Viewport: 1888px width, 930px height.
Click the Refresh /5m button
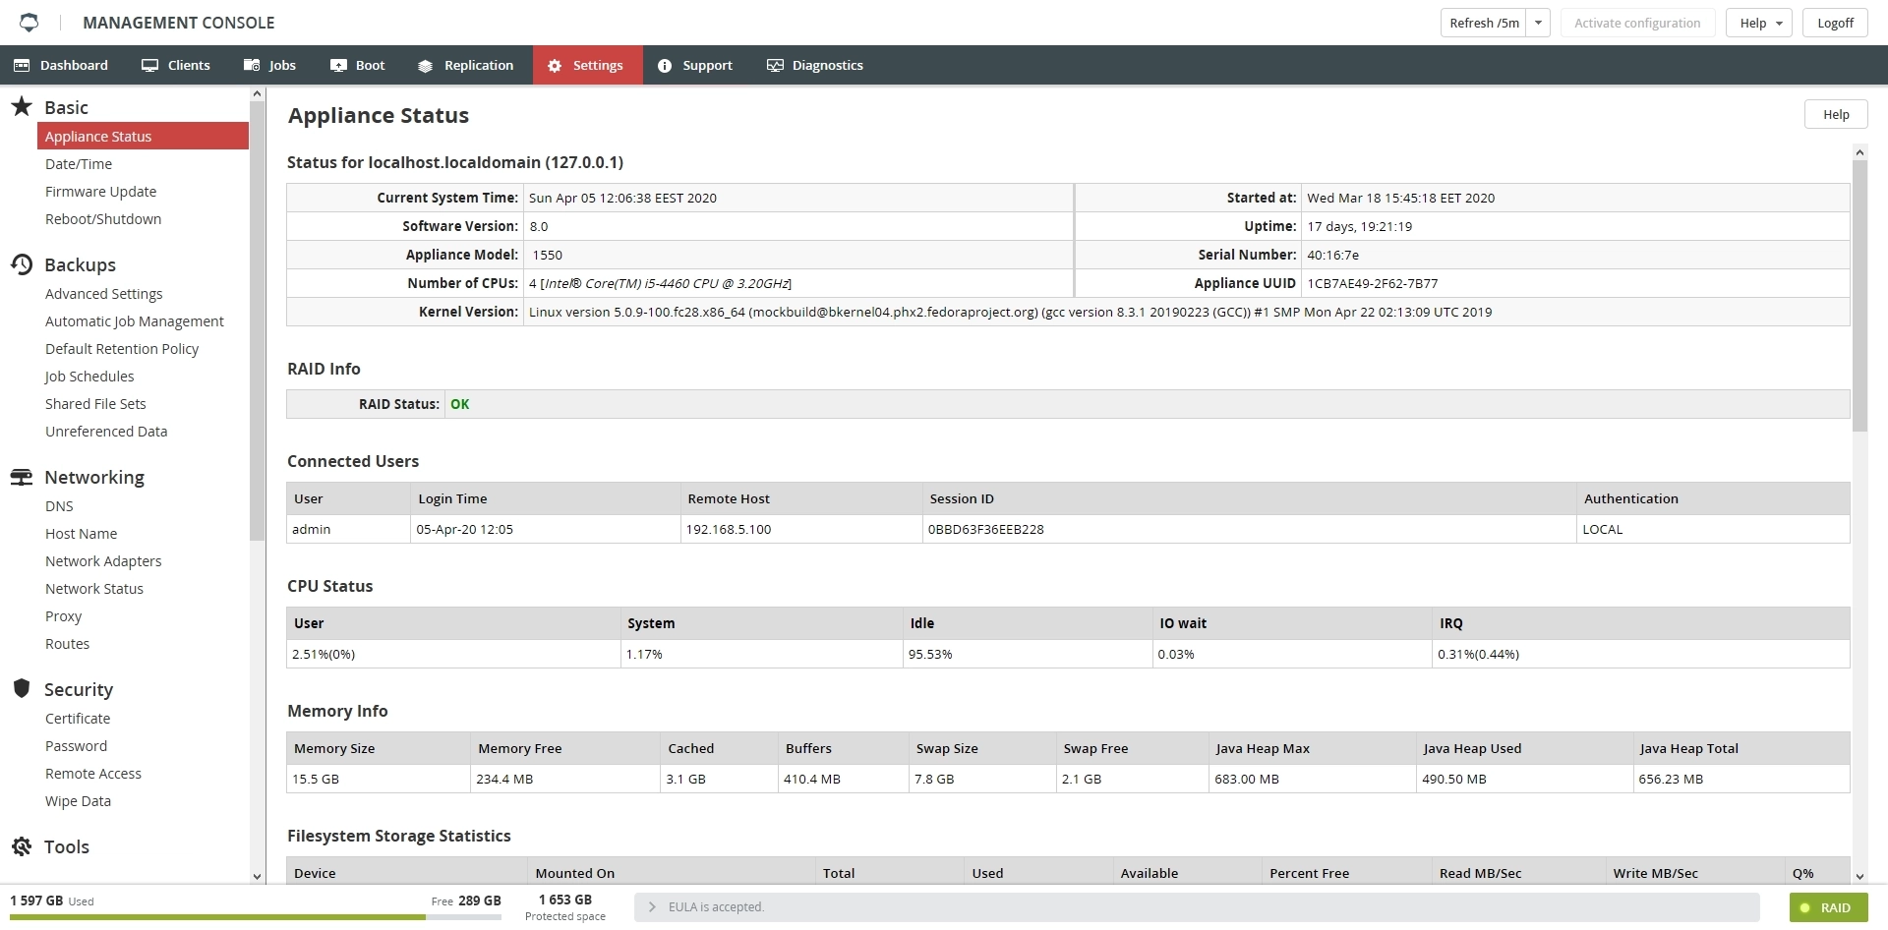pos(1484,23)
